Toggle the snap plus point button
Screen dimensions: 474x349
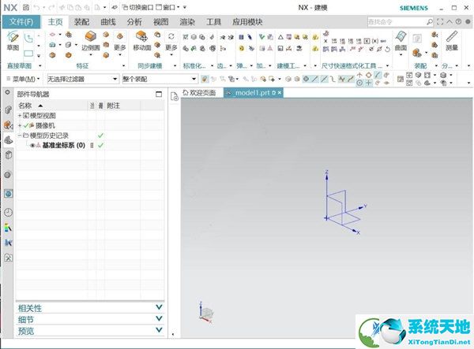tap(368, 83)
